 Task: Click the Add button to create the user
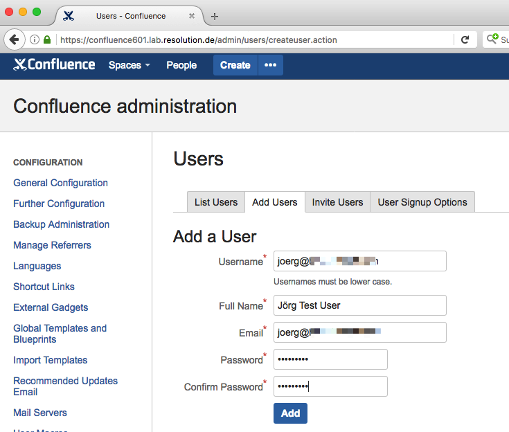click(290, 413)
